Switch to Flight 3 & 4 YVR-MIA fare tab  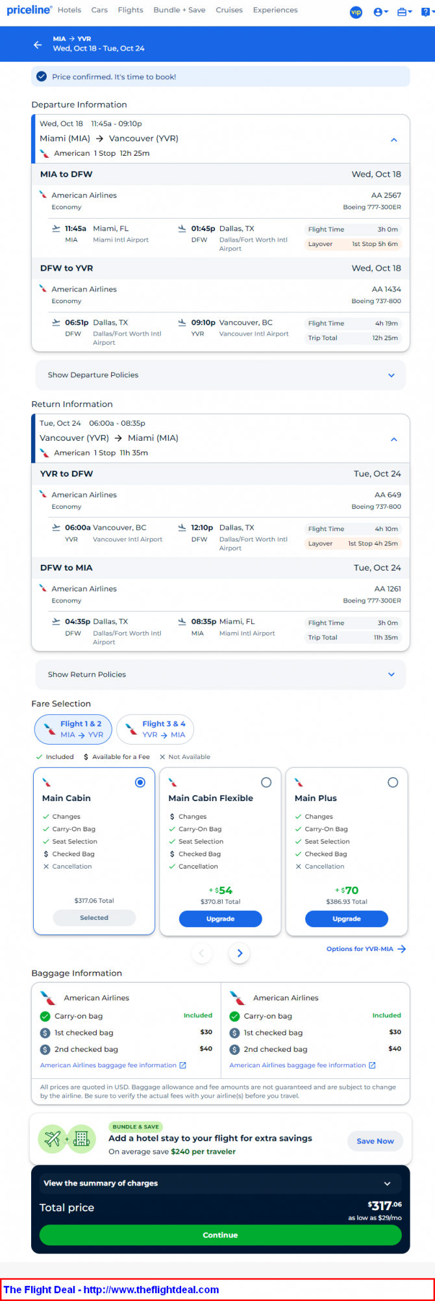click(155, 729)
